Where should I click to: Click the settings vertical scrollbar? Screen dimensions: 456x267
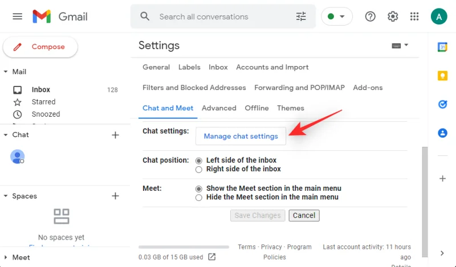click(425, 202)
